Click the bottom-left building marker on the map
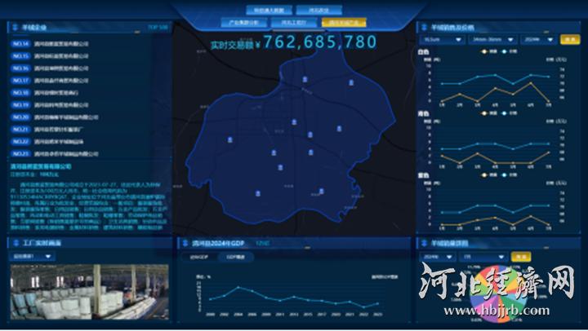The height and width of the screenshot is (331, 588). (258, 193)
